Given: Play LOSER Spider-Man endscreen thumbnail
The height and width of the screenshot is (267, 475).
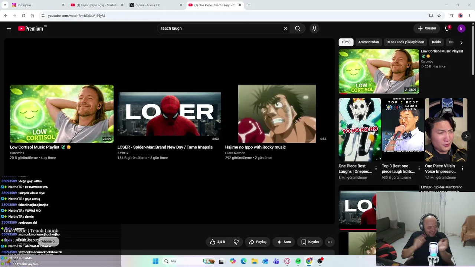Looking at the screenshot, I should point(169,114).
